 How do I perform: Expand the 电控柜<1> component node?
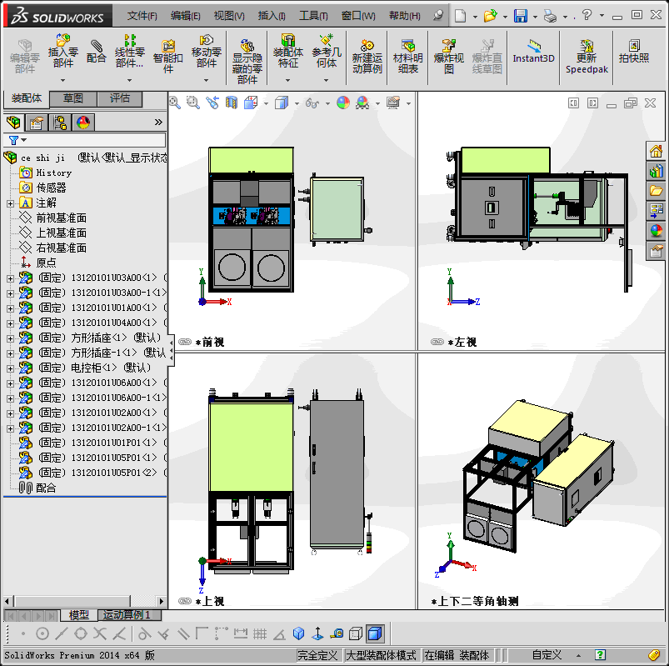pyautogui.click(x=10, y=369)
